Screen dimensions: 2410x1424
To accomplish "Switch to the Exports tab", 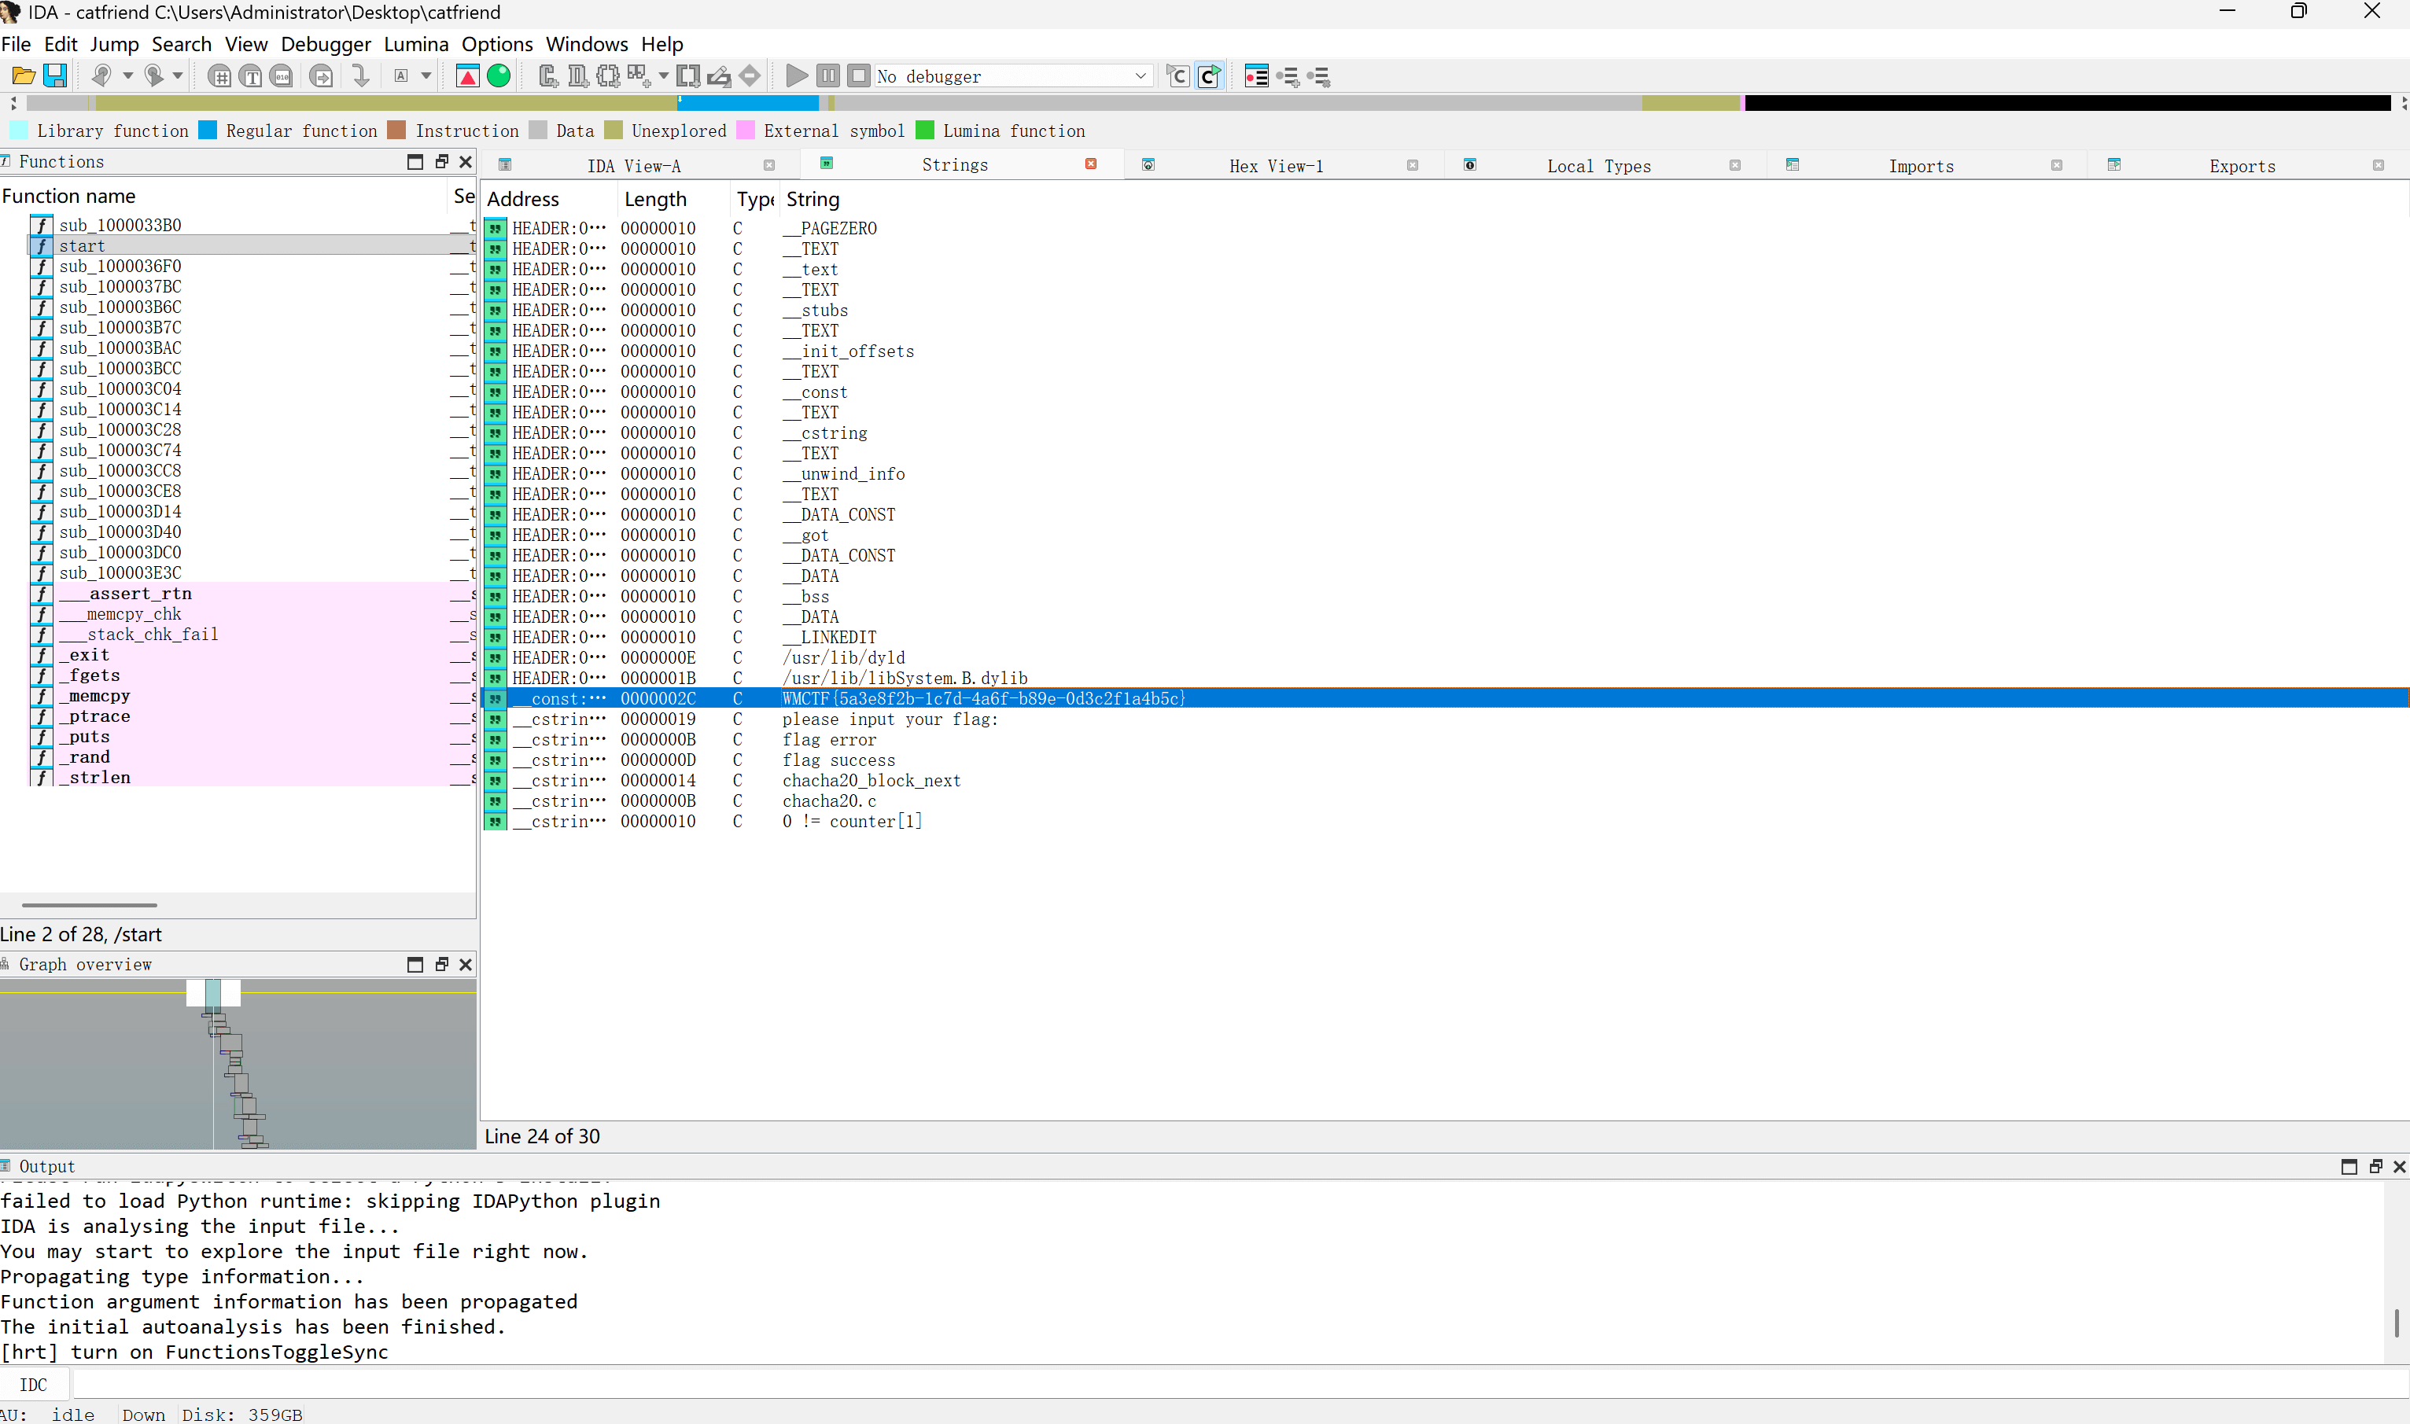I will (2242, 166).
